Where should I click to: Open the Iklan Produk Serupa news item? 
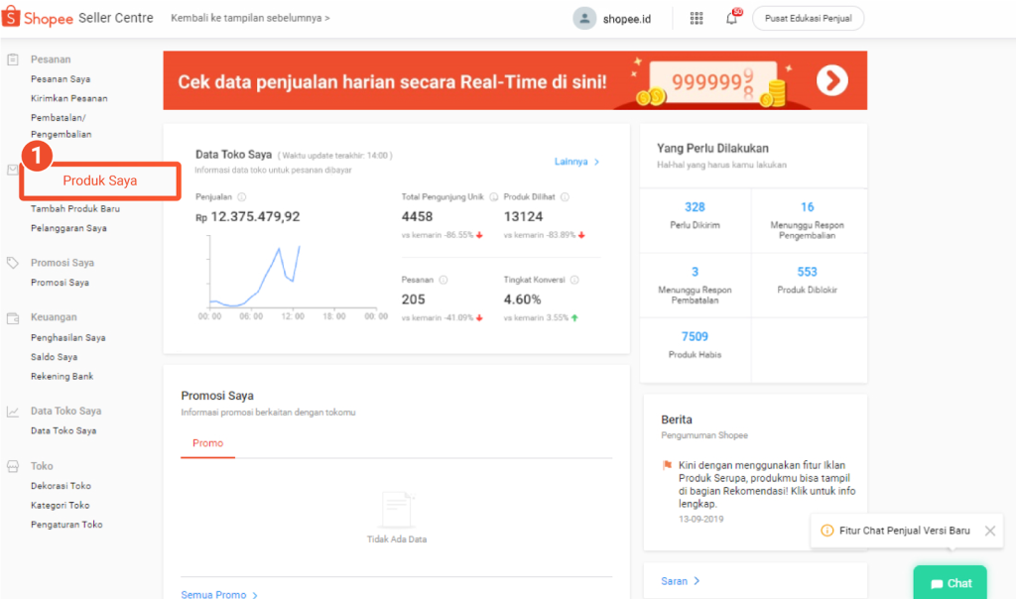pos(767,484)
